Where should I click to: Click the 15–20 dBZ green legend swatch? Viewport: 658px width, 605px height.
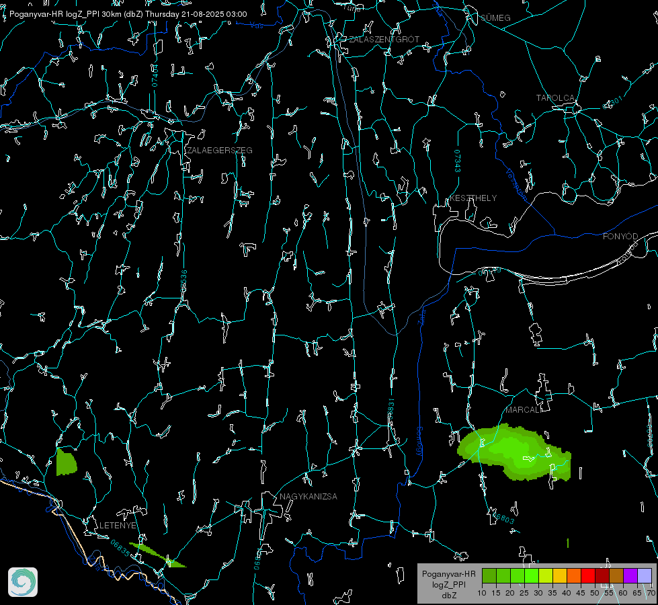pyautogui.click(x=503, y=575)
